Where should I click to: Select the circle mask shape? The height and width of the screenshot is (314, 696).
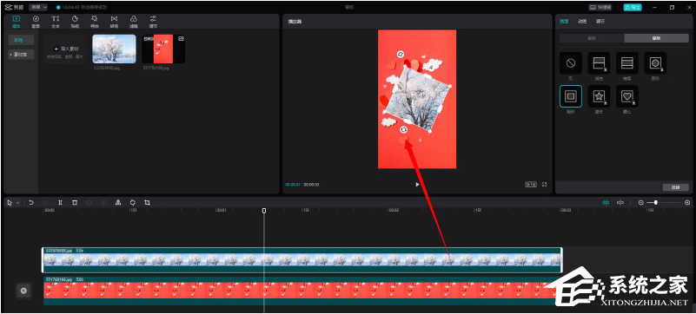coord(655,63)
